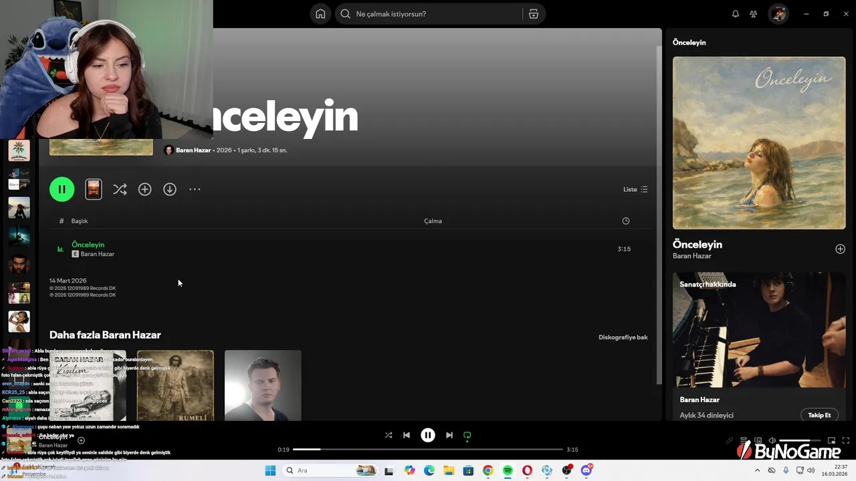Open the album card with man's portrait
Screen dimensions: 856x481
pos(263,385)
